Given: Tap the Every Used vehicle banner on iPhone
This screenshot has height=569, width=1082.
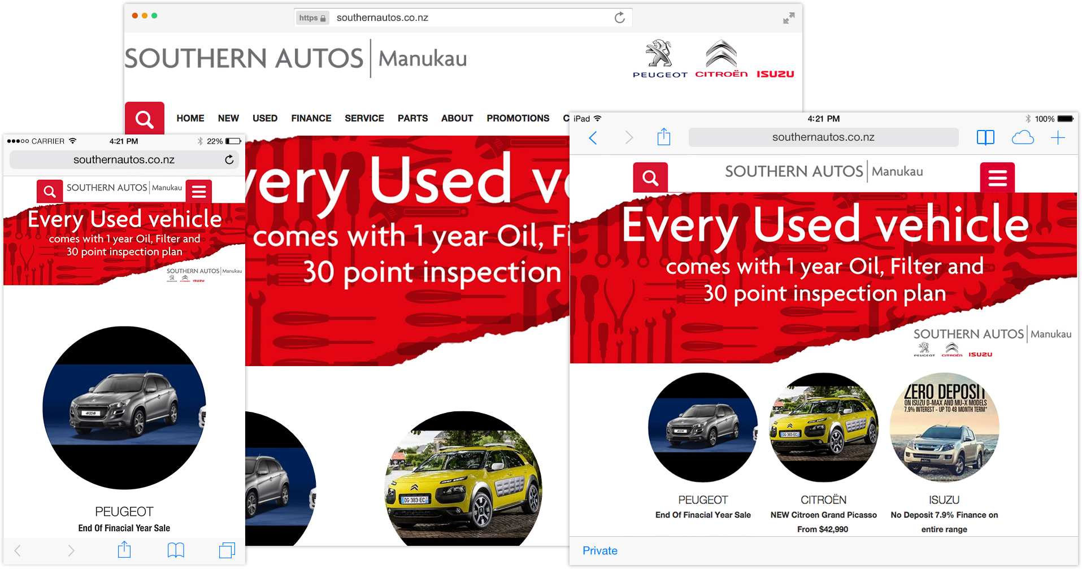Looking at the screenshot, I should click(x=124, y=244).
